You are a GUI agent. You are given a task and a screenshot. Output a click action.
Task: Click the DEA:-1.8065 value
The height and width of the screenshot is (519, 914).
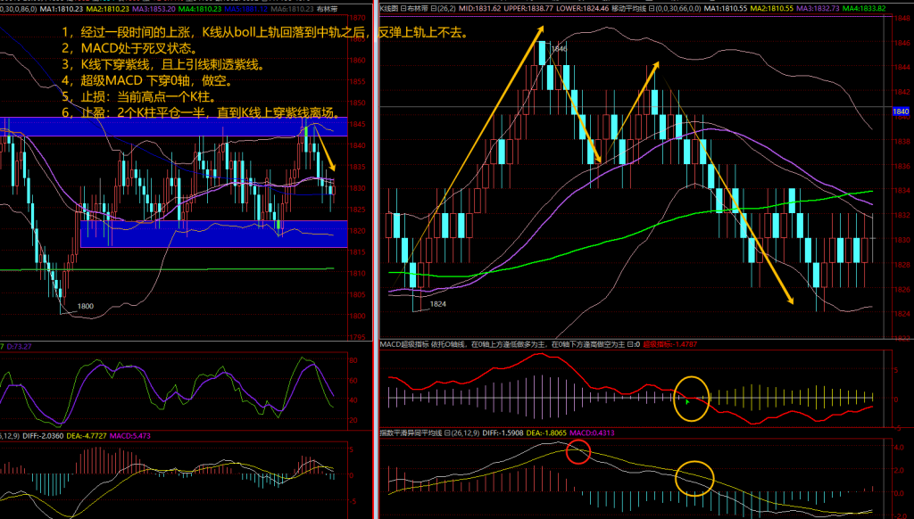[x=546, y=432]
